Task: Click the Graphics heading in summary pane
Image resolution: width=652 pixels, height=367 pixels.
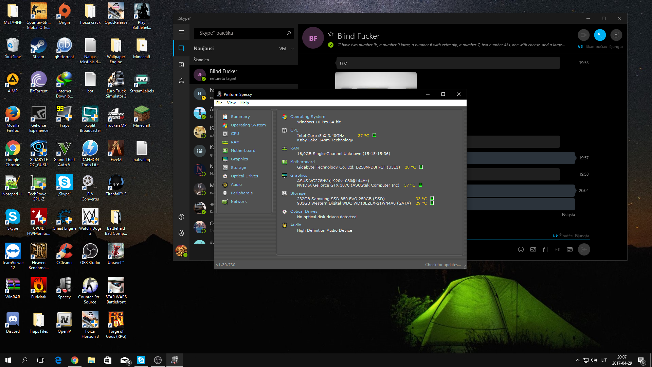Action: (299, 175)
